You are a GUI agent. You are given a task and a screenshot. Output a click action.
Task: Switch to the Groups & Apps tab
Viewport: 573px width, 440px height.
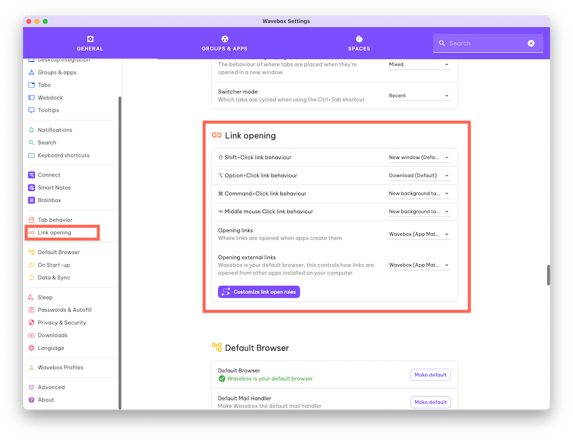pos(225,43)
